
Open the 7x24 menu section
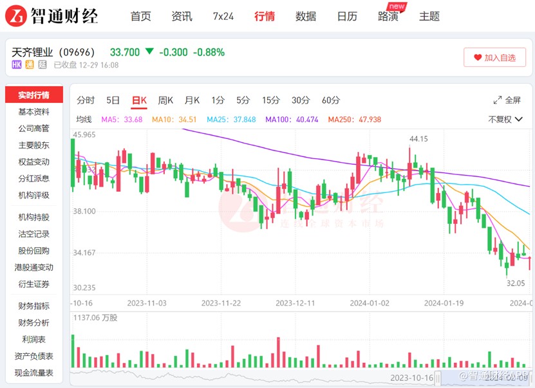pyautogui.click(x=223, y=16)
